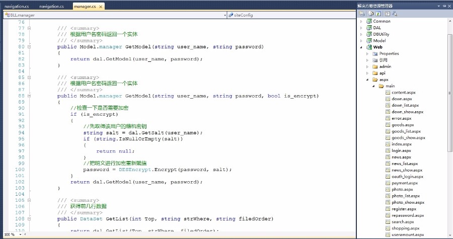Open the View Class Diagram icon

coord(395,14)
